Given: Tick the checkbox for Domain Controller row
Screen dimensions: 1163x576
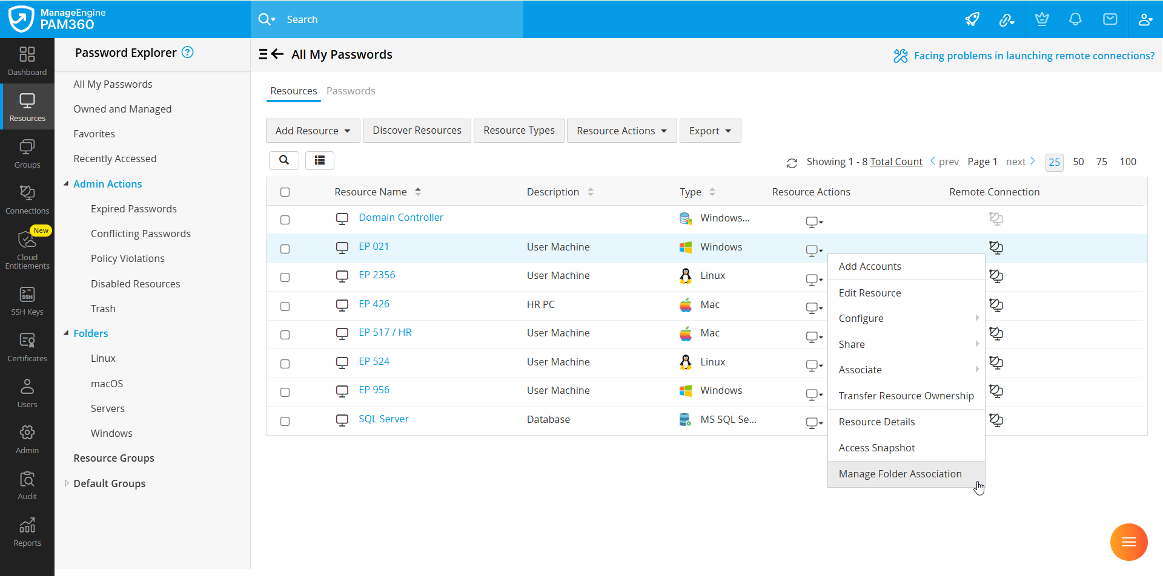Looking at the screenshot, I should [285, 220].
